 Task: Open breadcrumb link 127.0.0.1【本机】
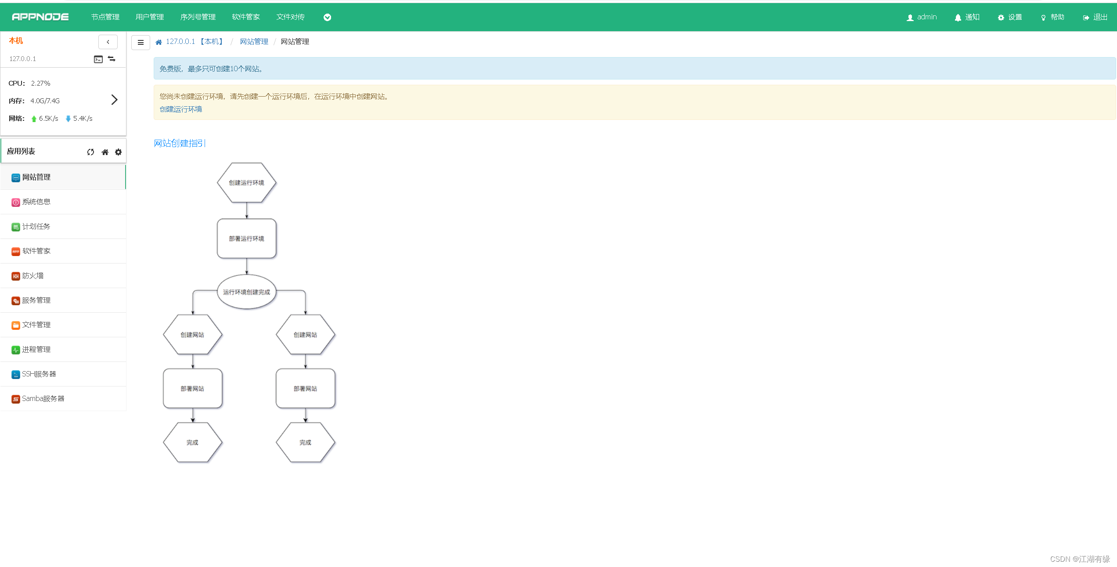tap(195, 41)
